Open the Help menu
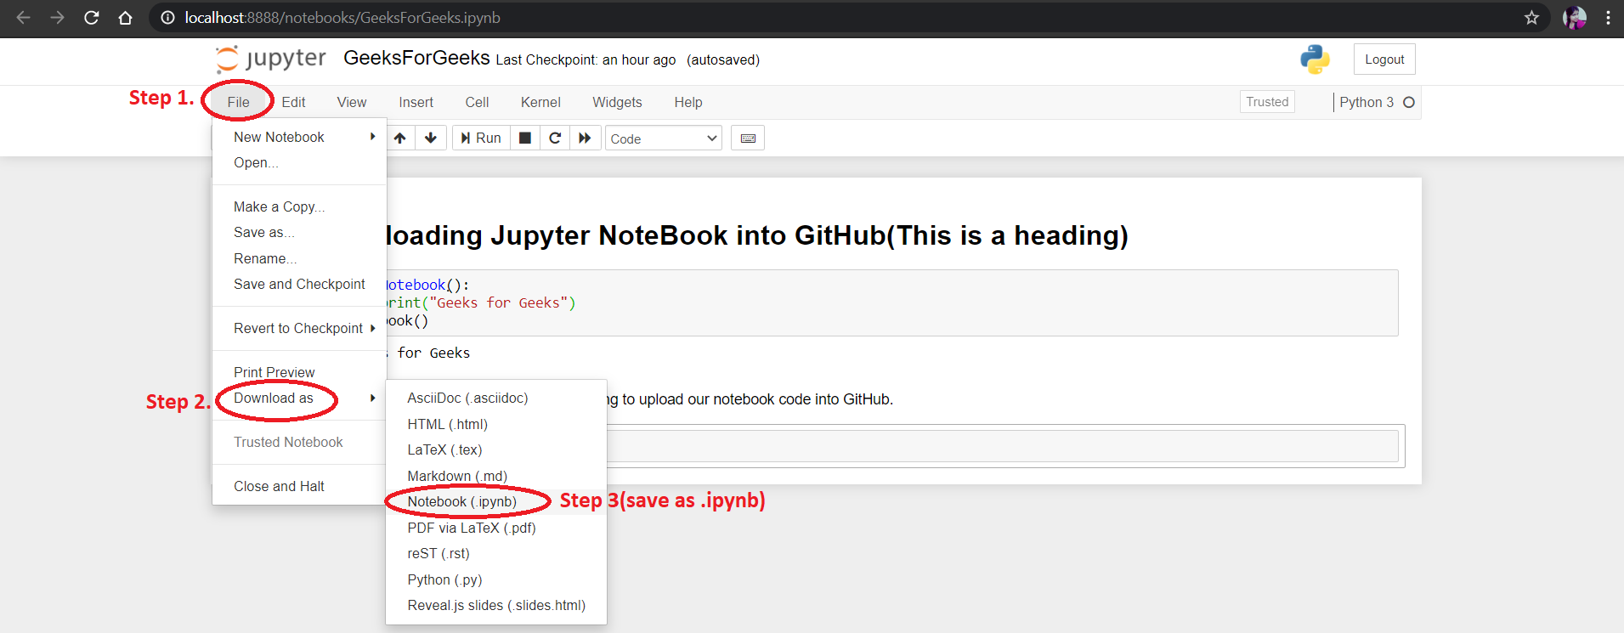 point(688,102)
